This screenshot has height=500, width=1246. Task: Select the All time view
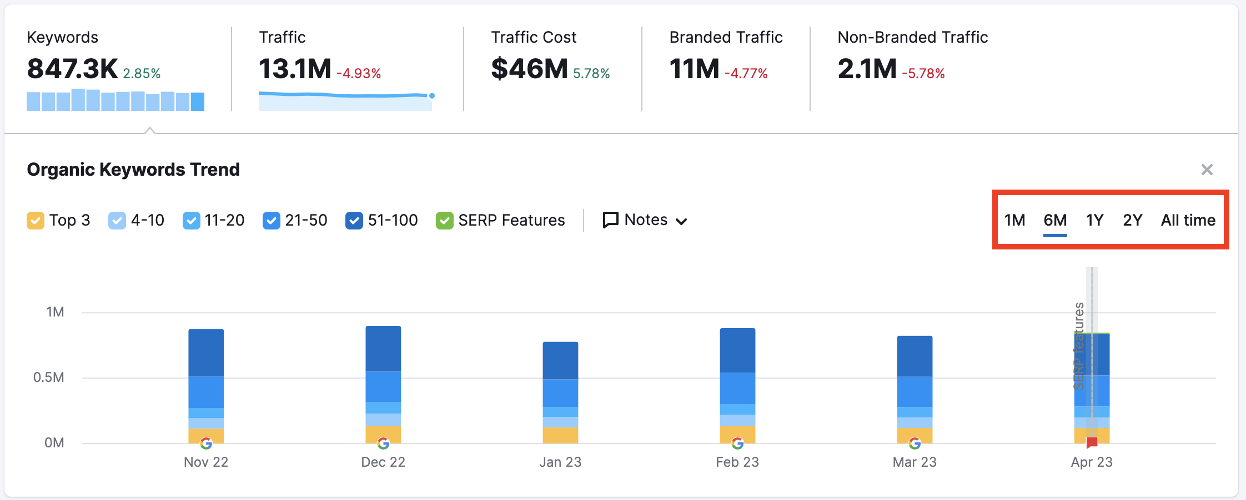coord(1188,220)
